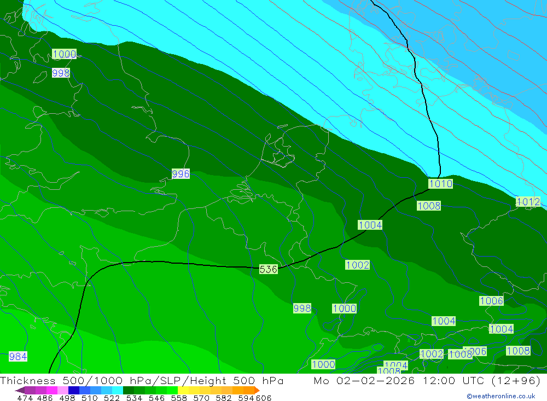This screenshot has width=547, height=401.
Task: Click the 558 legend value
Action: pyautogui.click(x=179, y=398)
